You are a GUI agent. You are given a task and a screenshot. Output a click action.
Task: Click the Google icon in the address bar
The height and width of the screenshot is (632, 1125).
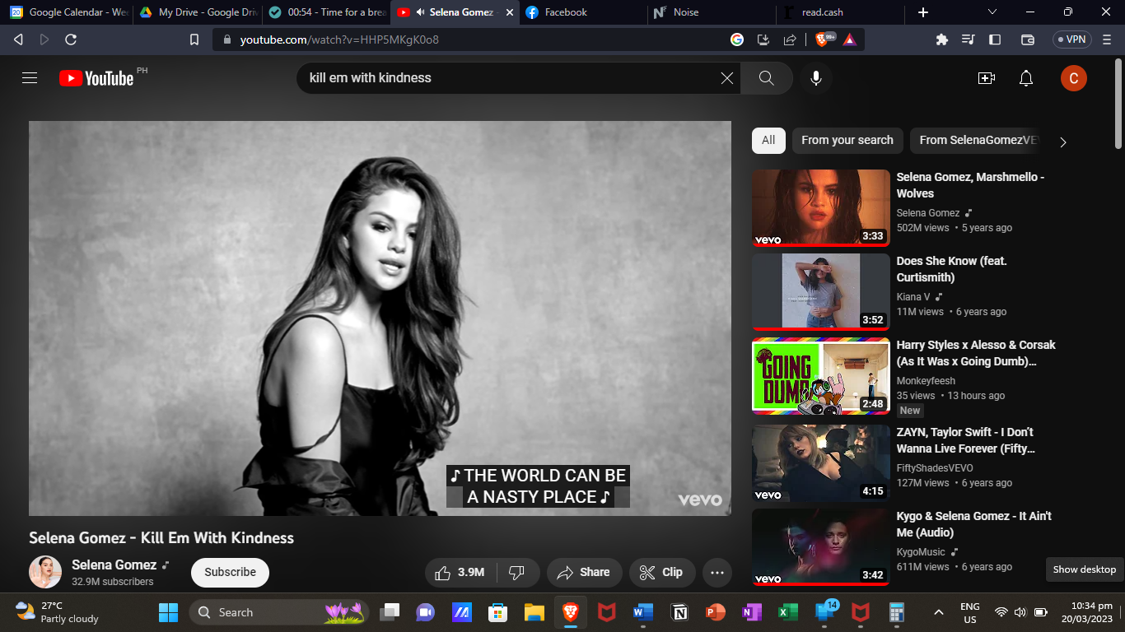(737, 39)
